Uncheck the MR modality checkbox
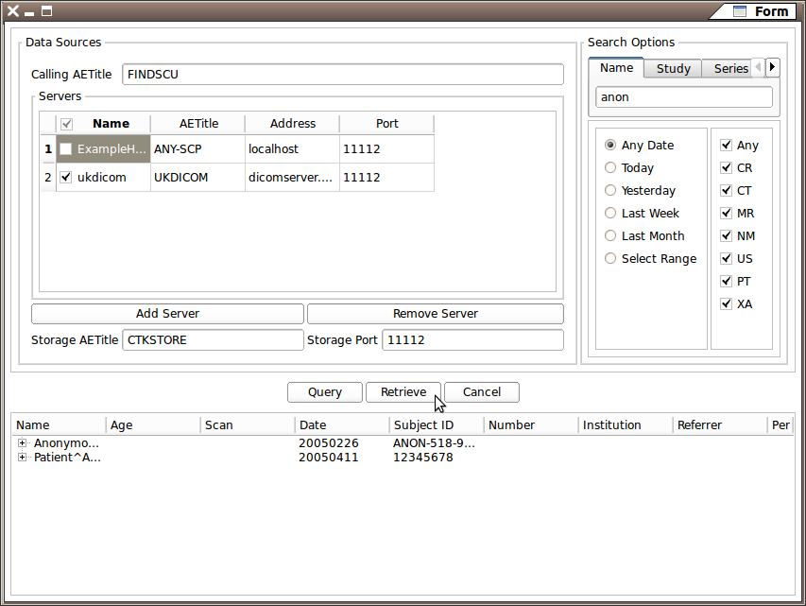 726,214
